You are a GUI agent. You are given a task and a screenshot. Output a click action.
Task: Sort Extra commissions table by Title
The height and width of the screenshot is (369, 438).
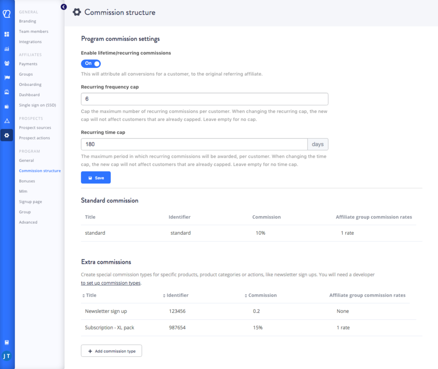pyautogui.click(x=89, y=295)
